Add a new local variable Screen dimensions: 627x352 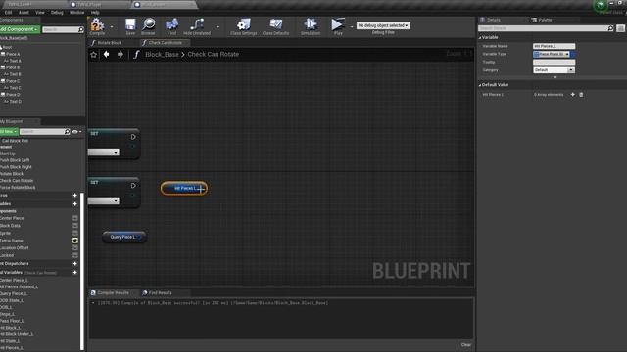tap(74, 272)
